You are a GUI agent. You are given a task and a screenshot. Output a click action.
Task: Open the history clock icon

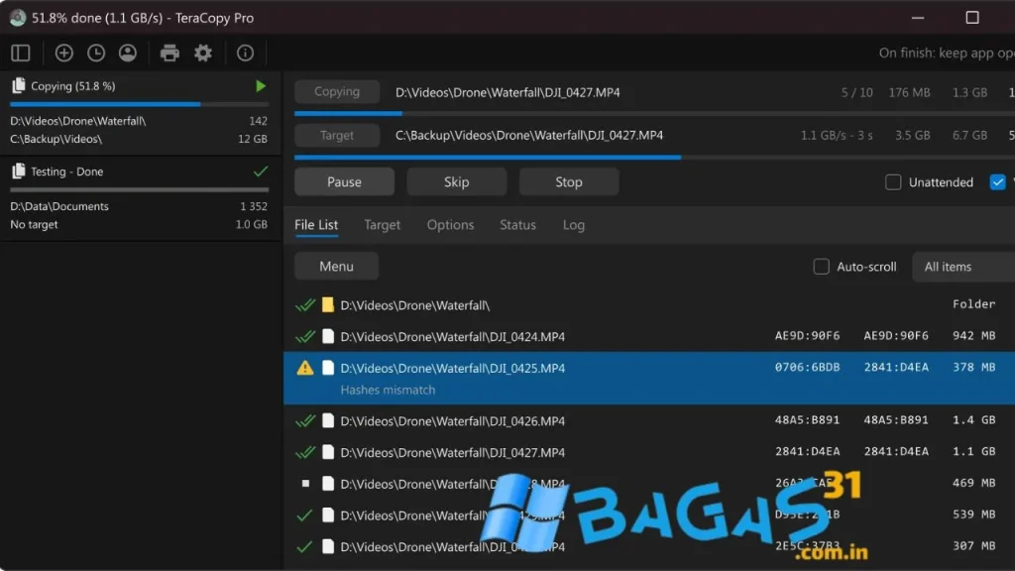pos(96,54)
